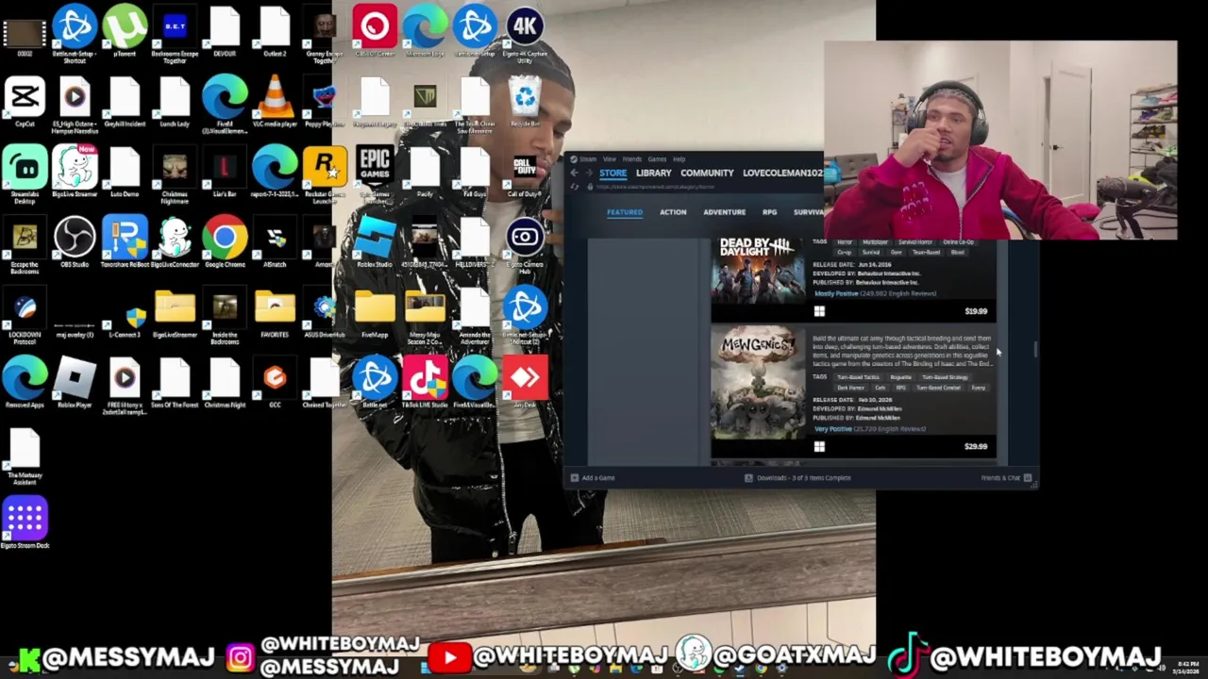Click the Add a Game button

pos(593,478)
